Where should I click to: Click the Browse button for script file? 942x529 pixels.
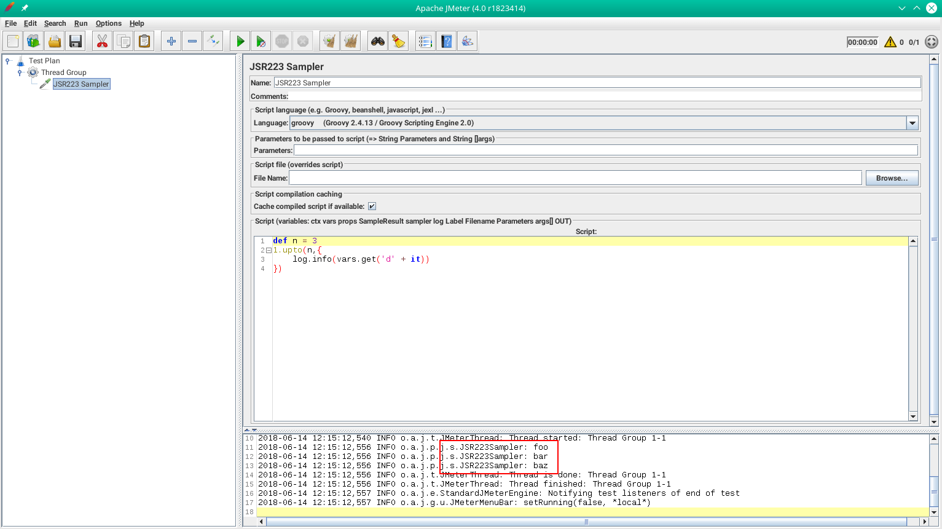892,178
